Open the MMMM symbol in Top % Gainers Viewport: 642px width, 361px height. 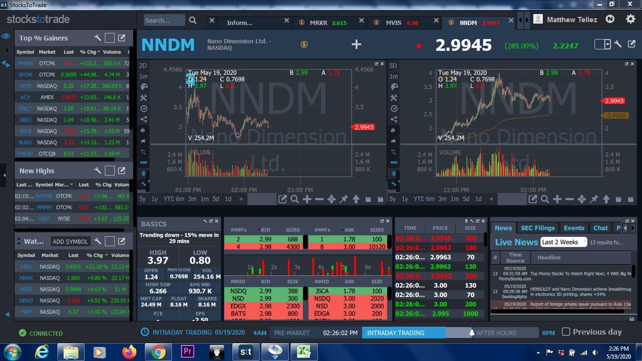coord(25,63)
